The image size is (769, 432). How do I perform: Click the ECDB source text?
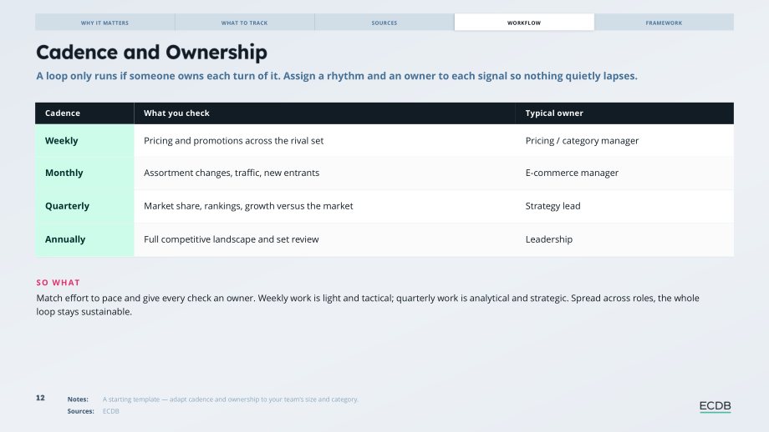click(x=111, y=411)
